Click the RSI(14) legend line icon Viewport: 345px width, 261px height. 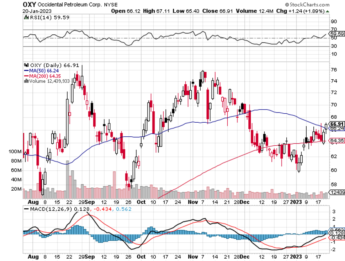pos(26,17)
